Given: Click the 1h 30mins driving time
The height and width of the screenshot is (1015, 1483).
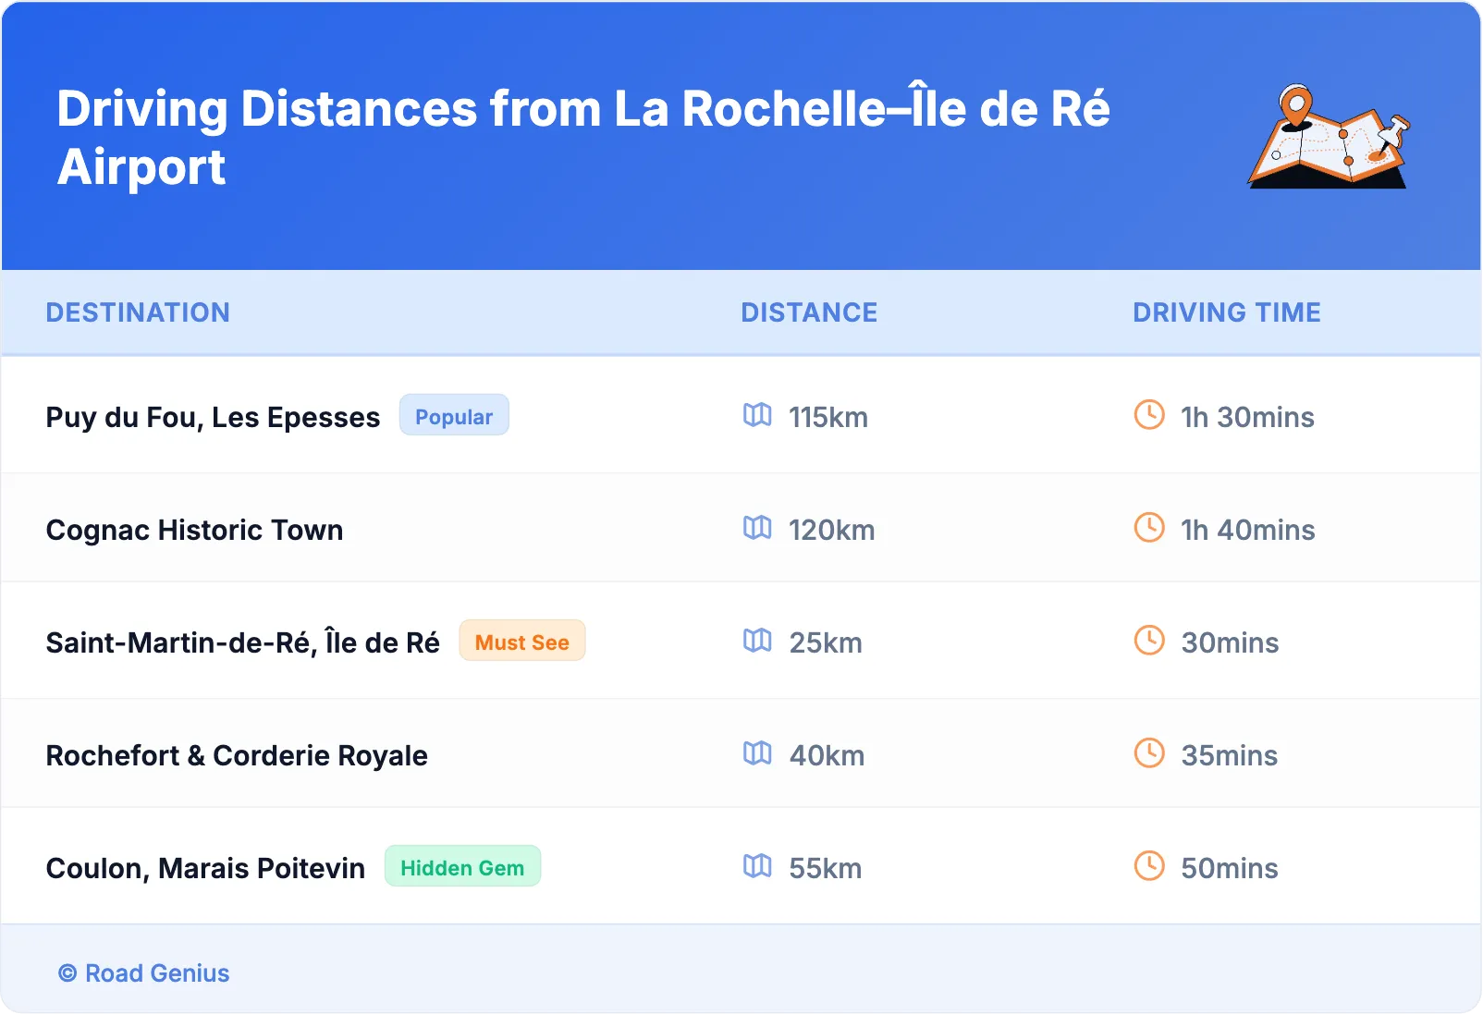Looking at the screenshot, I should click(1247, 418).
